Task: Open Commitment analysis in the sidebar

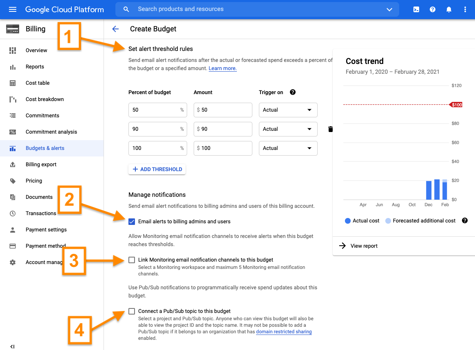Action: click(x=52, y=132)
